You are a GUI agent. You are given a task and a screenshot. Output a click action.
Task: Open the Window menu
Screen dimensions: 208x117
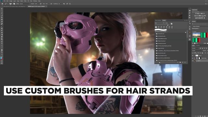35,1
